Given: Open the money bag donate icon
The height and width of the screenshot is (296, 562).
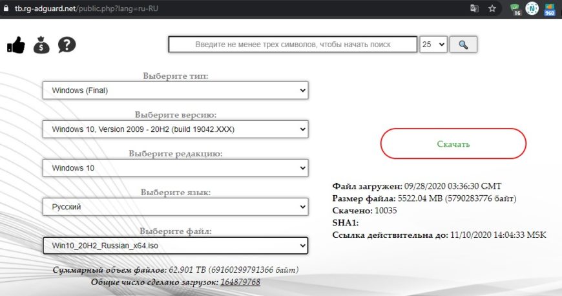Looking at the screenshot, I should (x=41, y=45).
